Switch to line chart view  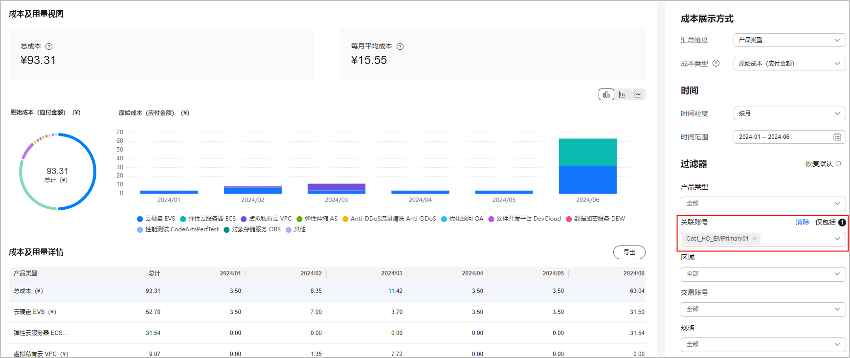click(x=638, y=94)
